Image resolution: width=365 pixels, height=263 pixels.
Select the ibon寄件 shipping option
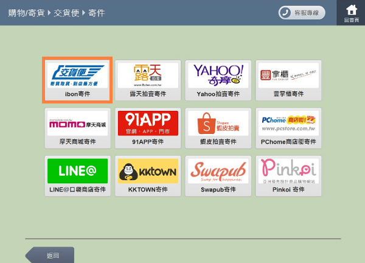click(x=77, y=80)
